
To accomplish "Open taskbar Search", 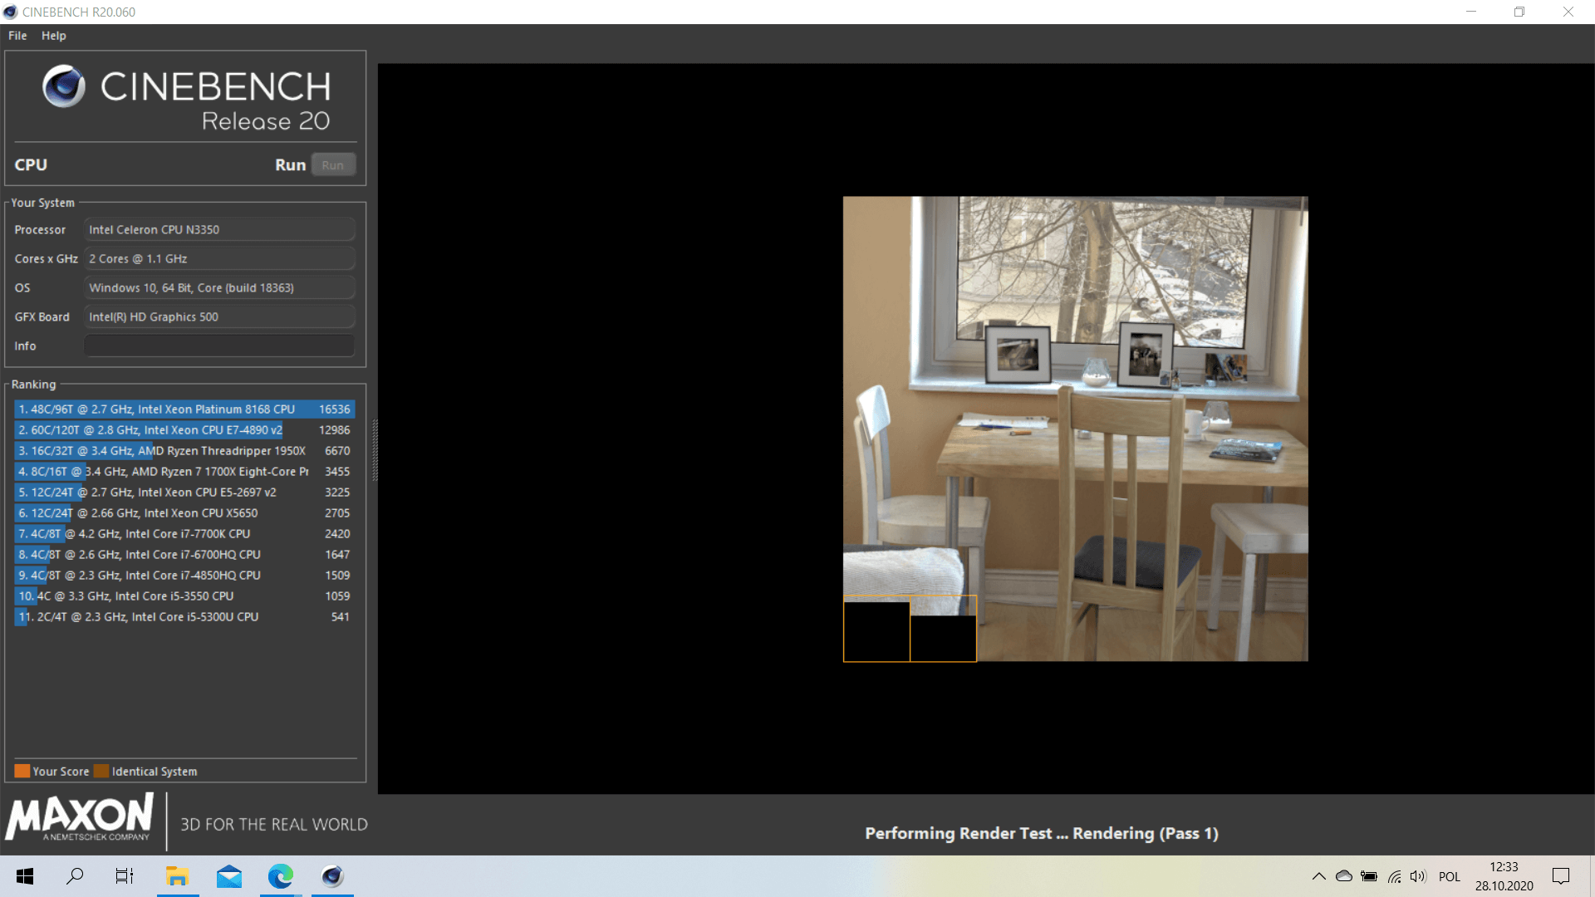I will (75, 876).
